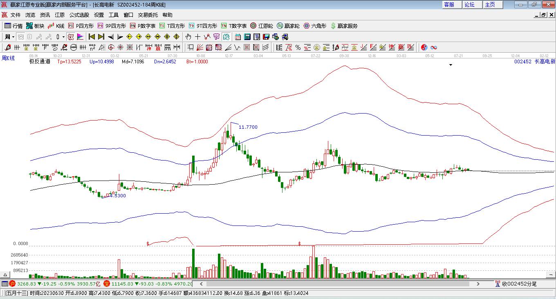
Task: Open the 9T四方形 tool
Action: tap(203, 26)
